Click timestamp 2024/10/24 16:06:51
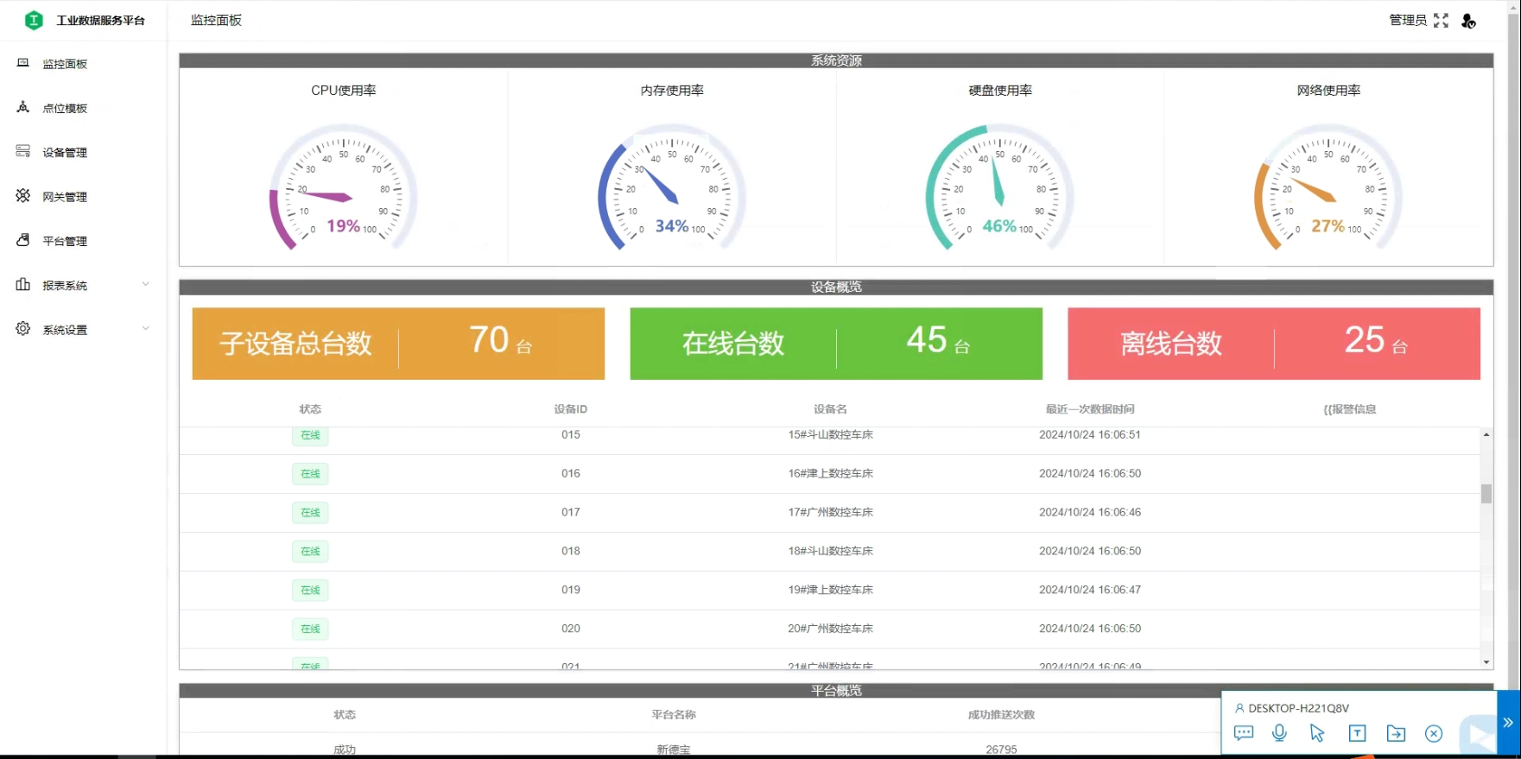1521x759 pixels. coord(1090,434)
